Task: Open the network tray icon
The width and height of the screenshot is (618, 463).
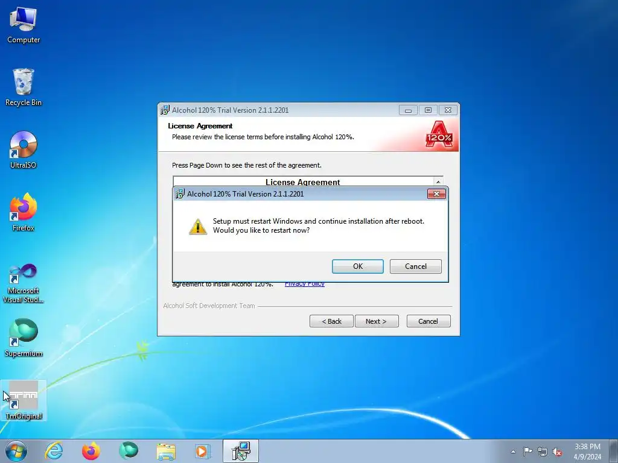Action: pyautogui.click(x=543, y=452)
